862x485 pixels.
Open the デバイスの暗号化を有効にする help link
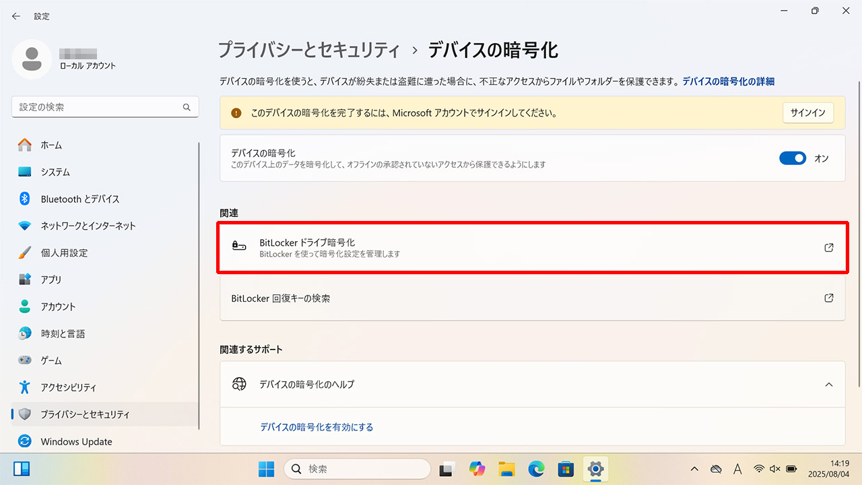pos(317,427)
